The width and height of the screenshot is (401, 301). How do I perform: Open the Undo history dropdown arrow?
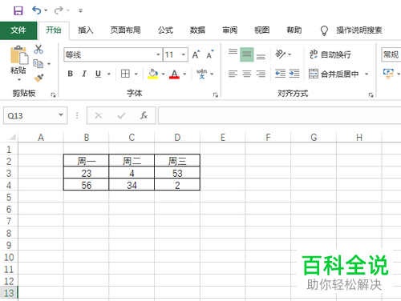pyautogui.click(x=46, y=10)
